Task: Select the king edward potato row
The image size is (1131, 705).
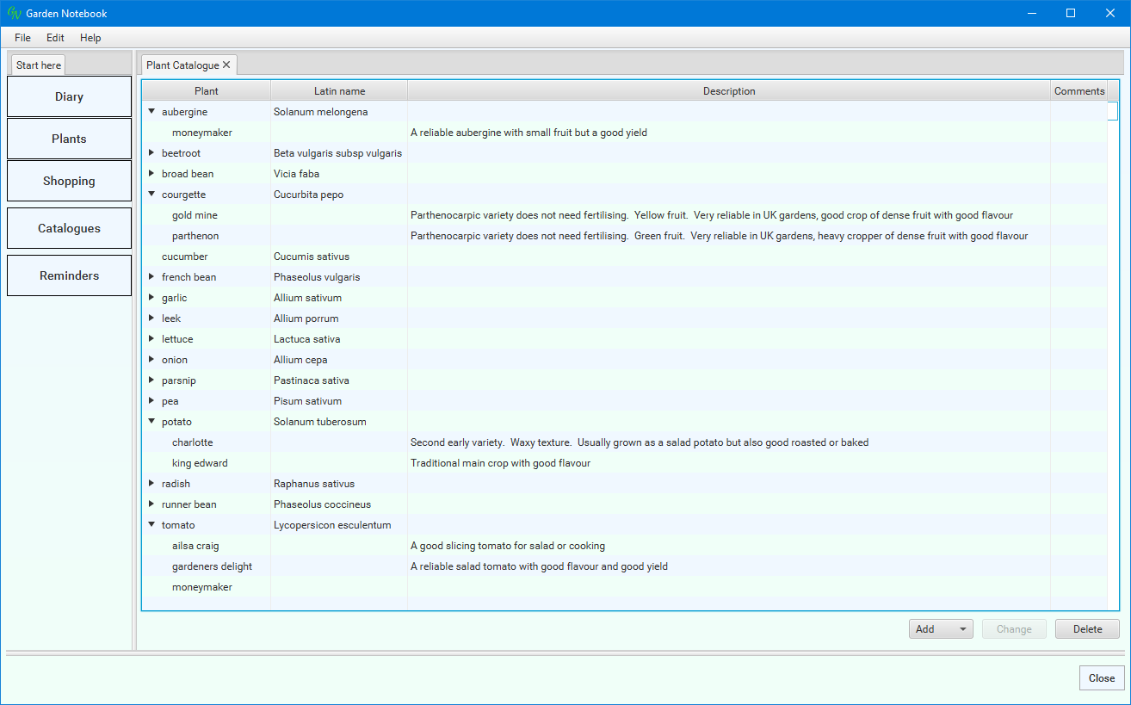Action: (200, 463)
